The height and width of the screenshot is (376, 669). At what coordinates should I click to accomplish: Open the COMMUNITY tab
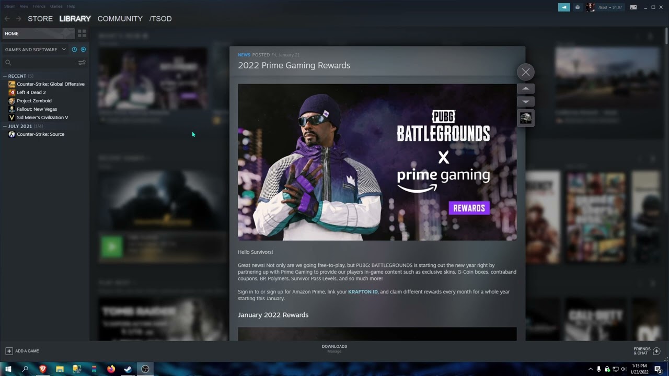pyautogui.click(x=120, y=19)
